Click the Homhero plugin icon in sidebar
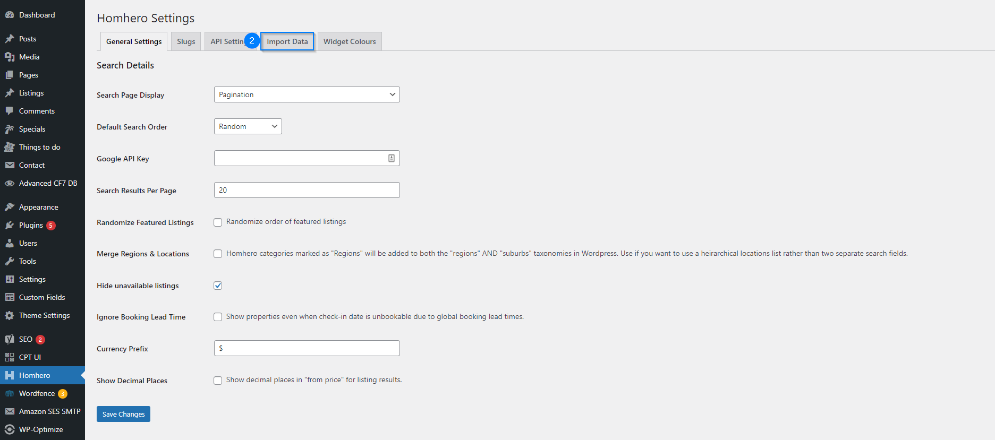This screenshot has width=995, height=440. 10,375
